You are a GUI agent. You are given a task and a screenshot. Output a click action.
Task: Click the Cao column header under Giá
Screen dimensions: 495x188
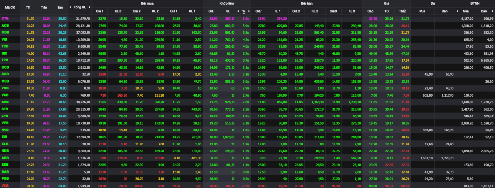pos(370,11)
